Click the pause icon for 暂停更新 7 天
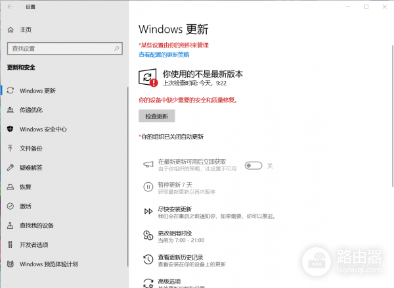This screenshot has width=394, height=288. tap(148, 187)
